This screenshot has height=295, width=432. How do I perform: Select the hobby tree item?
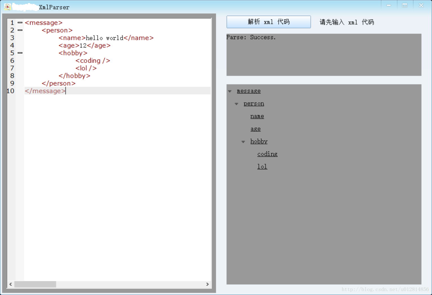[259, 141]
